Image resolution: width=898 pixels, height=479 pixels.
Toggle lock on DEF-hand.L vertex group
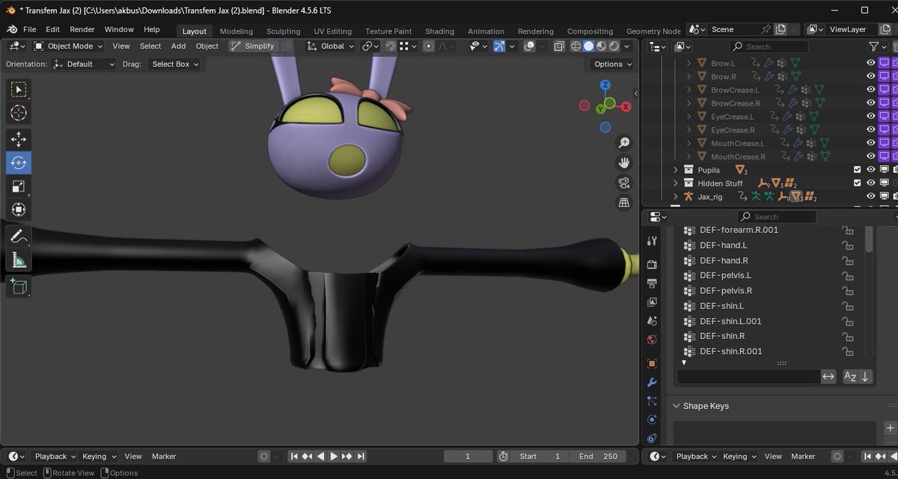pyautogui.click(x=848, y=245)
